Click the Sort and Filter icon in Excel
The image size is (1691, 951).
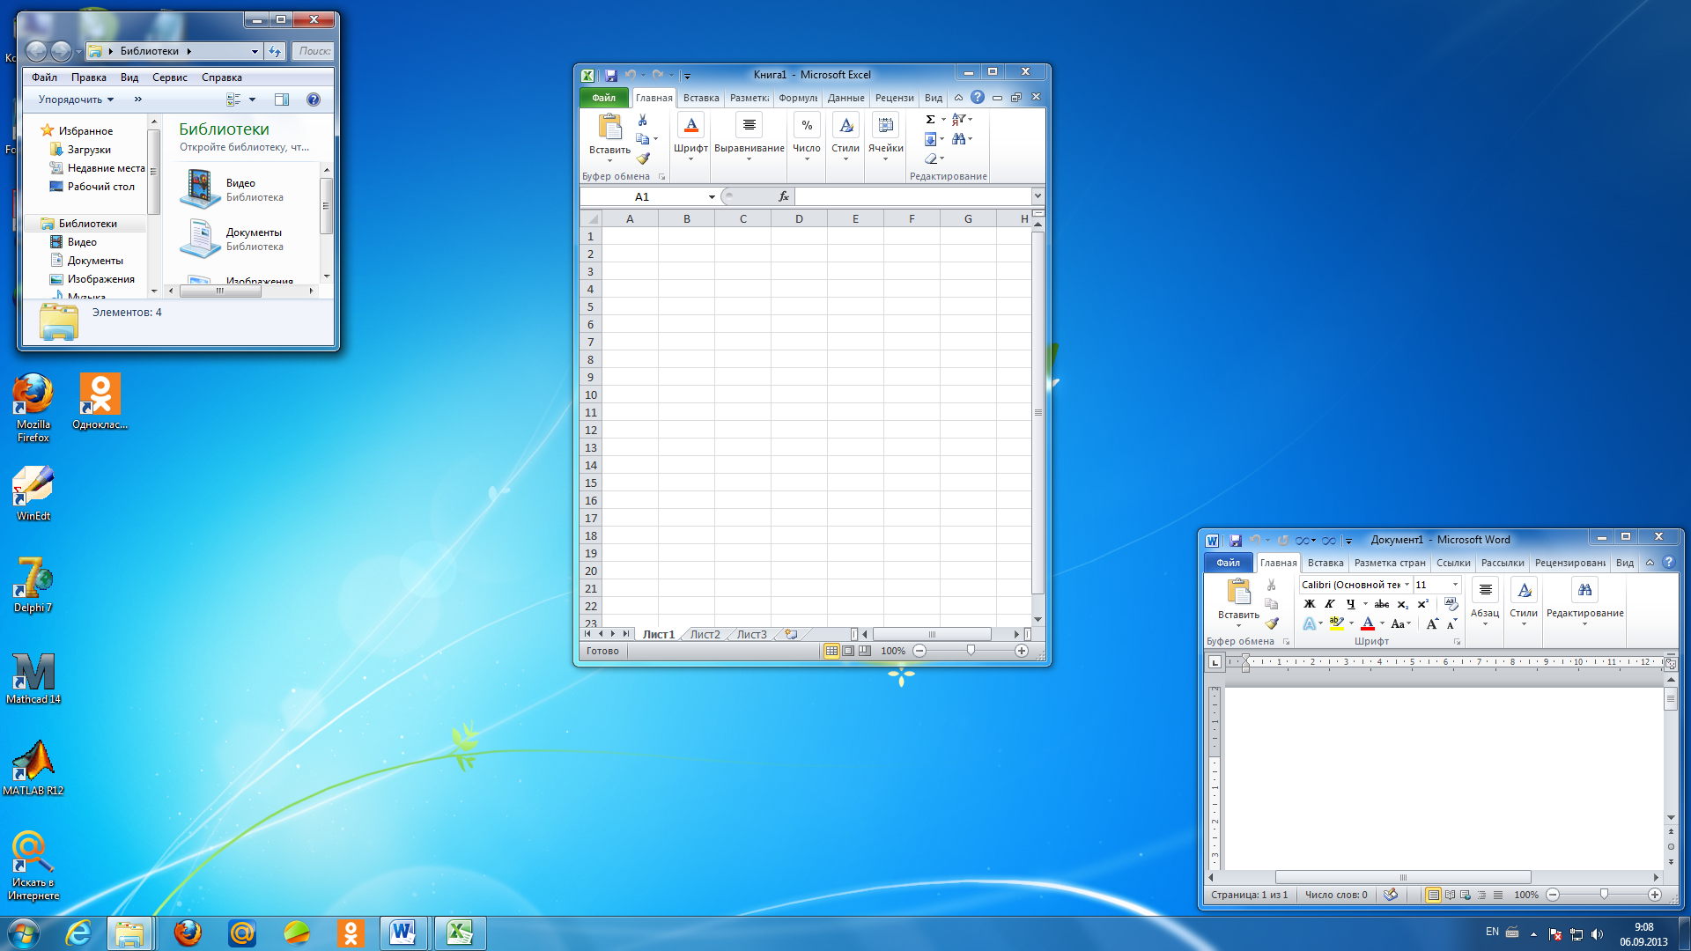click(x=959, y=119)
